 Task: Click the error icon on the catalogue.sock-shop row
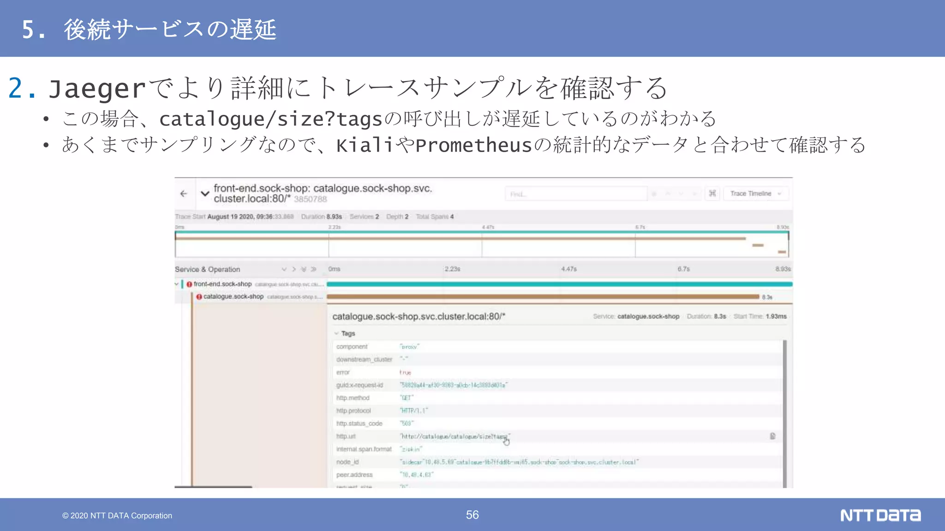pos(199,297)
